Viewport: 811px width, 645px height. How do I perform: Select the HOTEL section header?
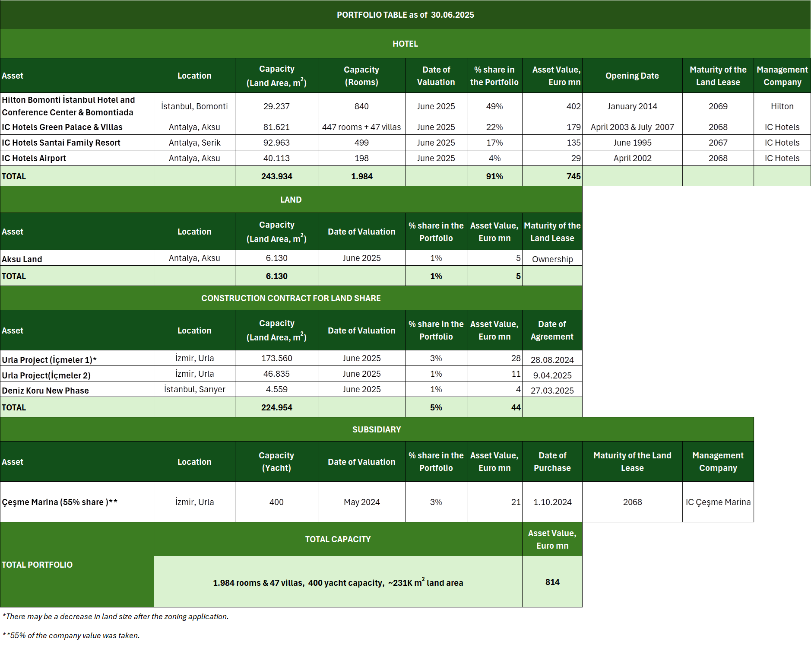pyautogui.click(x=405, y=44)
